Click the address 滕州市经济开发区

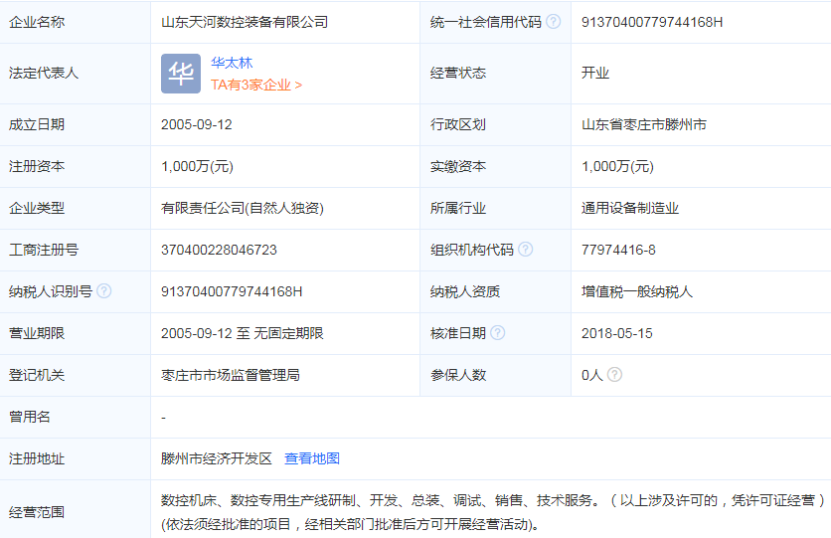point(217,458)
